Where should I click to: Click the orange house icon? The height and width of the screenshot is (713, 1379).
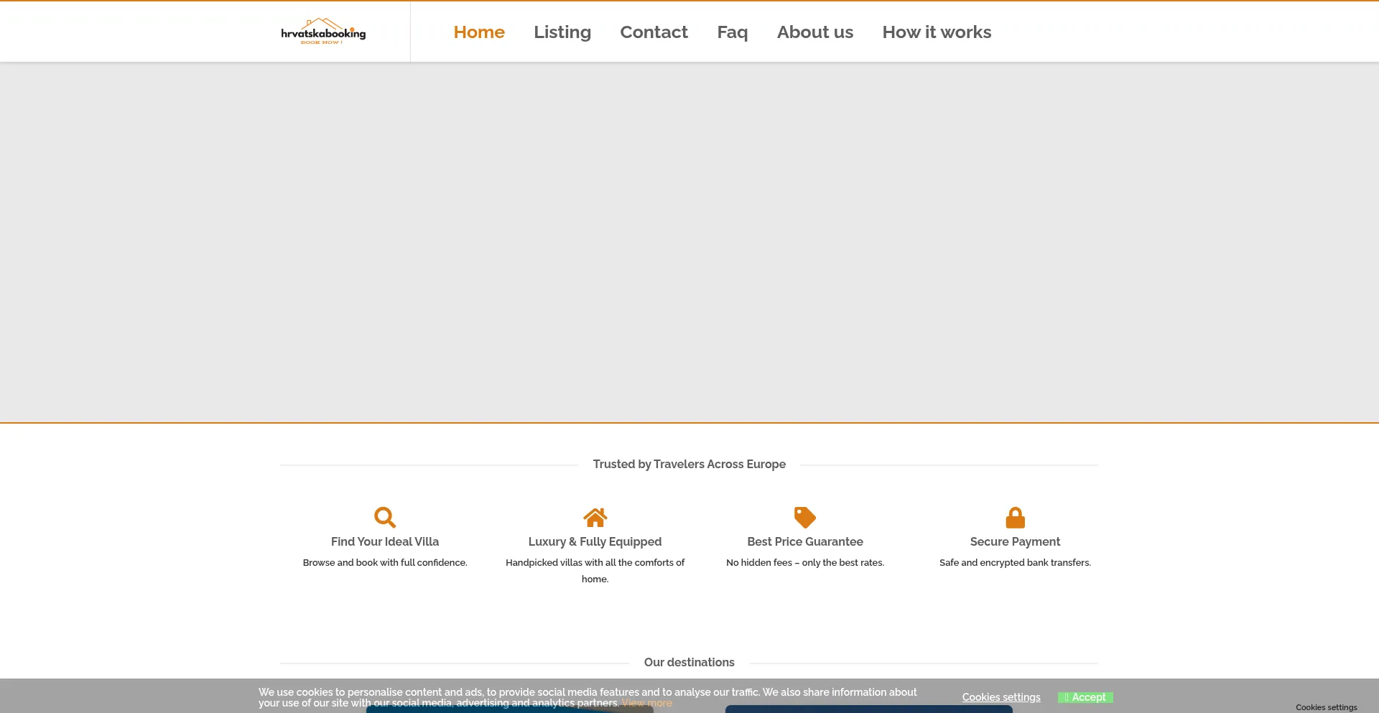595,517
